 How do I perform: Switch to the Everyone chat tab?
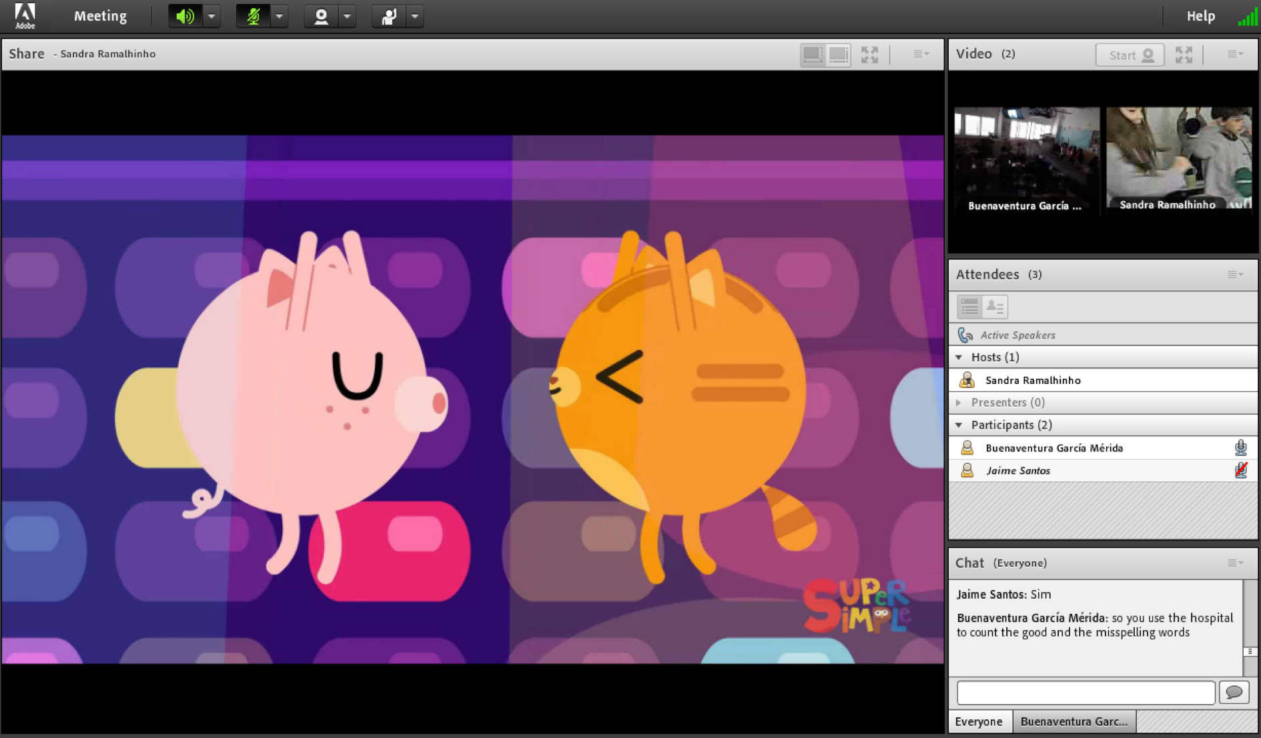979,721
